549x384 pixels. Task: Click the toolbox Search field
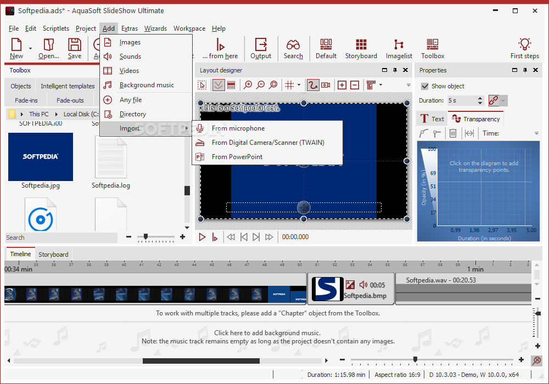(61, 238)
